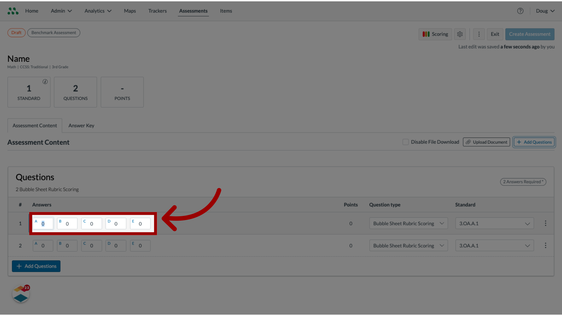Select the Assessment Content tab

point(35,126)
